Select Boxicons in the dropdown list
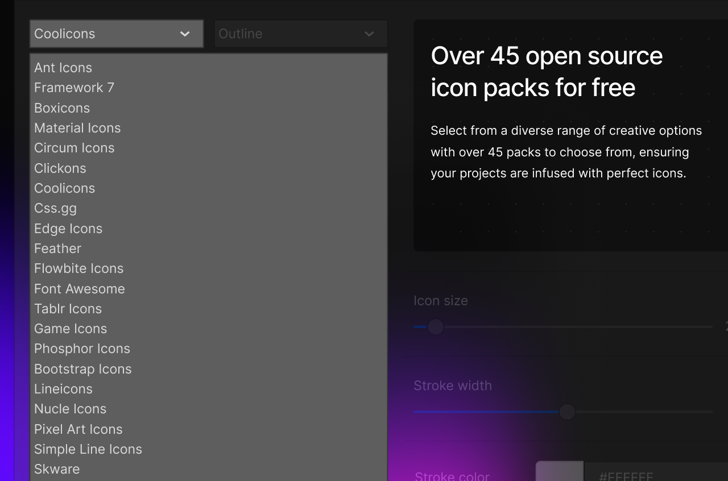This screenshot has height=481, width=728. (208, 108)
